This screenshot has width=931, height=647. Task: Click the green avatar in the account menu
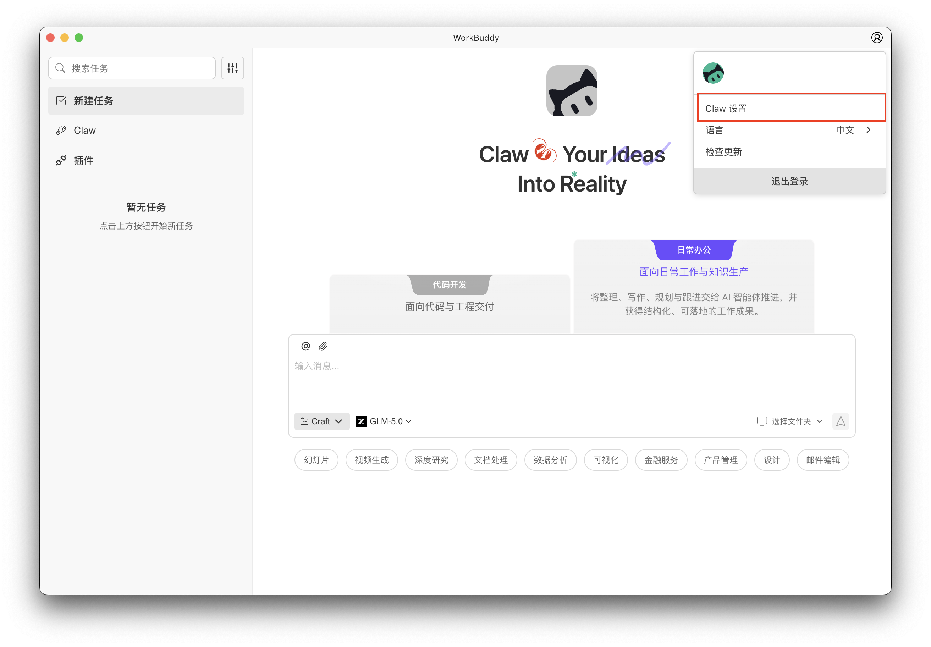click(x=714, y=73)
